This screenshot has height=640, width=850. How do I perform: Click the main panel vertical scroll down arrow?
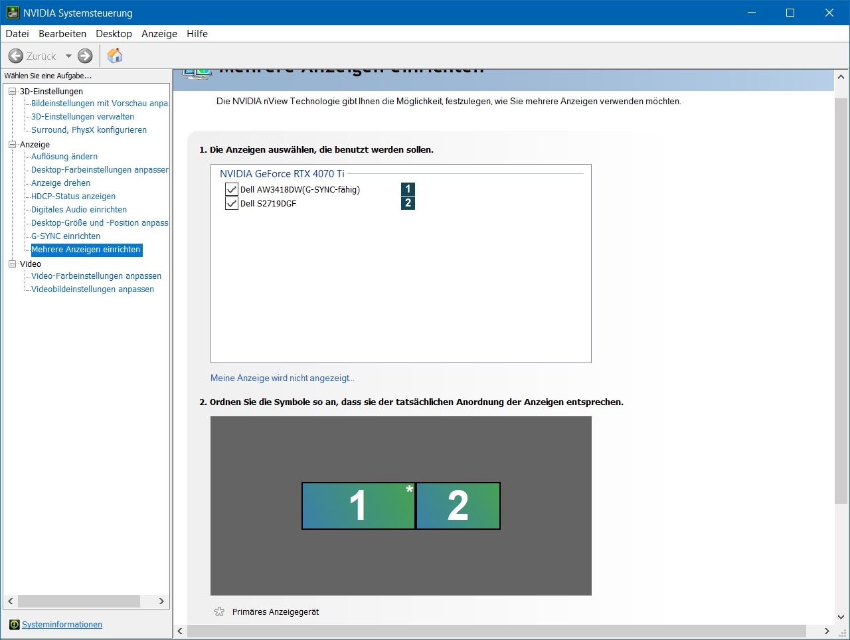click(x=841, y=617)
